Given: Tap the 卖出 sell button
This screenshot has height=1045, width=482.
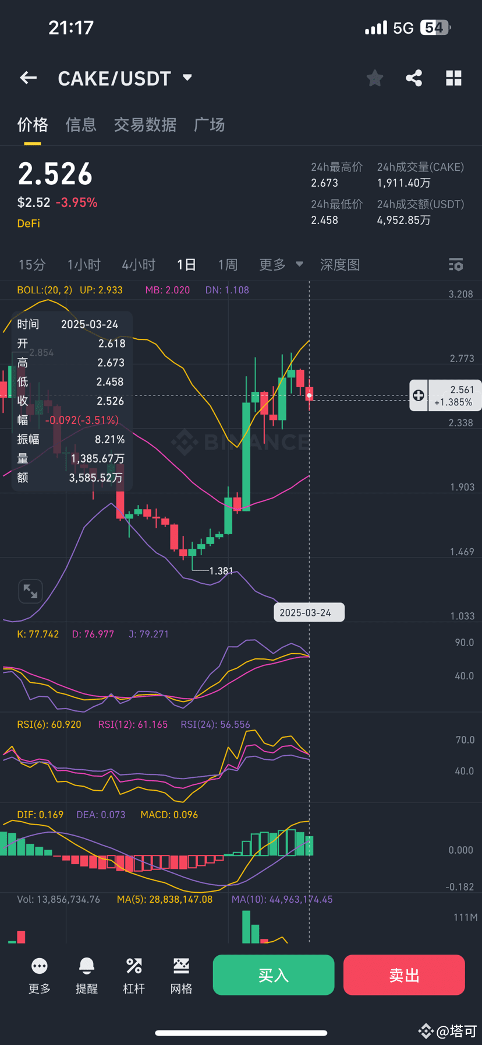Looking at the screenshot, I should [404, 974].
